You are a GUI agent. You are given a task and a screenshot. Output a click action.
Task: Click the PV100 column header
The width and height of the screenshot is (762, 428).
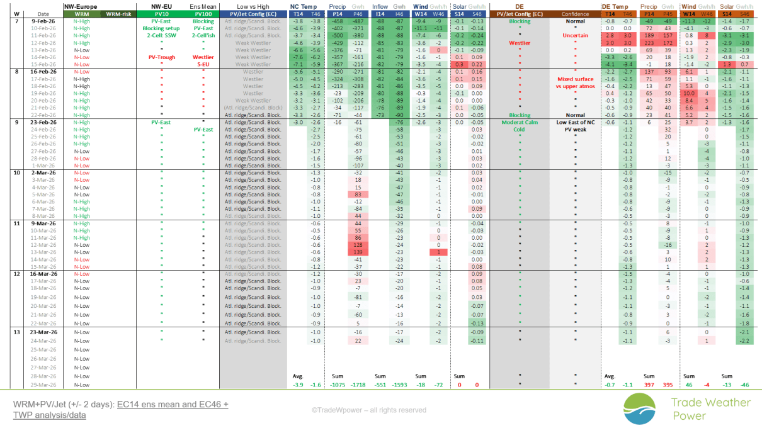[x=203, y=13]
